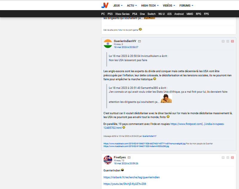The image size is (239, 189).
Task: Open the MMO genre link
Action: [190, 14]
